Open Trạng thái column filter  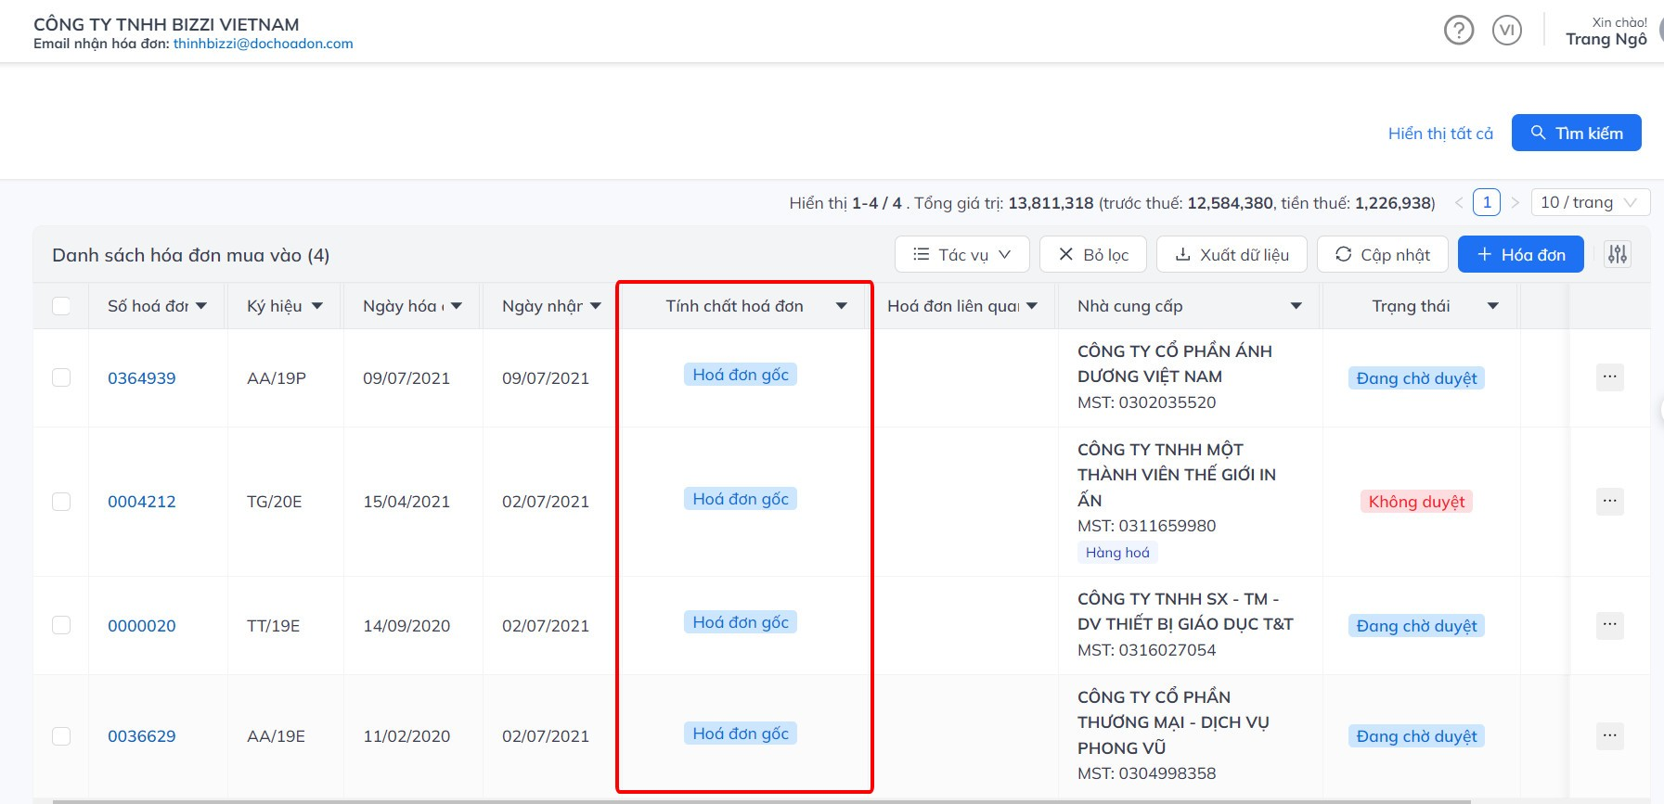(x=1492, y=306)
